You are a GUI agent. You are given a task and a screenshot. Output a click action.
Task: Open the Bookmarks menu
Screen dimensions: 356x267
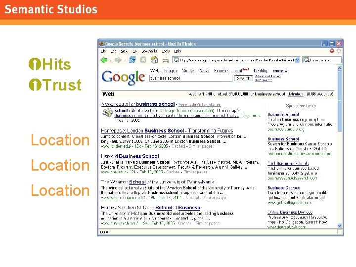point(149,51)
